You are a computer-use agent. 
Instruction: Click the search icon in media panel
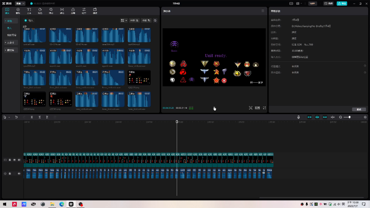click(155, 21)
